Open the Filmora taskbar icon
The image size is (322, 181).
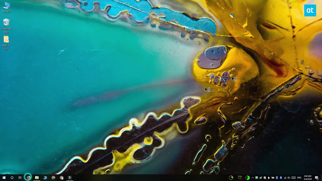pos(70,178)
